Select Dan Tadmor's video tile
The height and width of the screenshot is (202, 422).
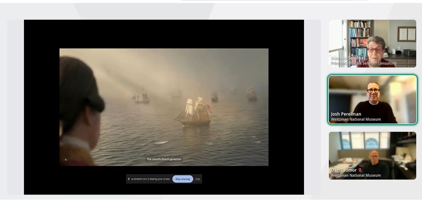[373, 156]
